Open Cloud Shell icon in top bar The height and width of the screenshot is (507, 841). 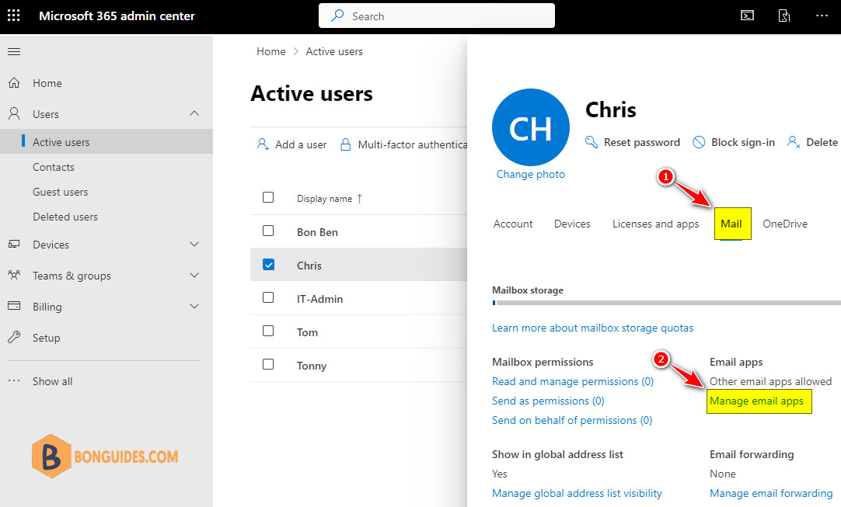(x=747, y=16)
